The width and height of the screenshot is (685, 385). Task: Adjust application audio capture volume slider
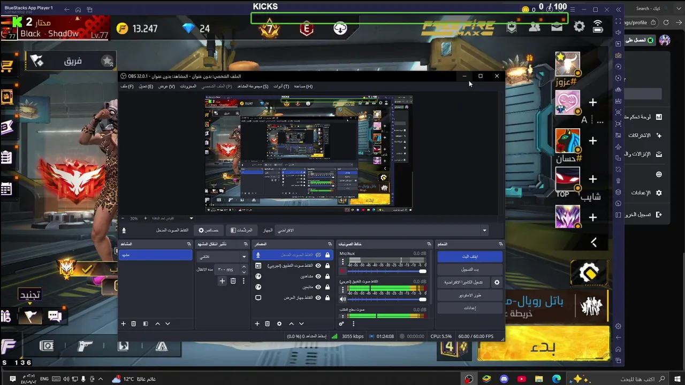pos(387,299)
